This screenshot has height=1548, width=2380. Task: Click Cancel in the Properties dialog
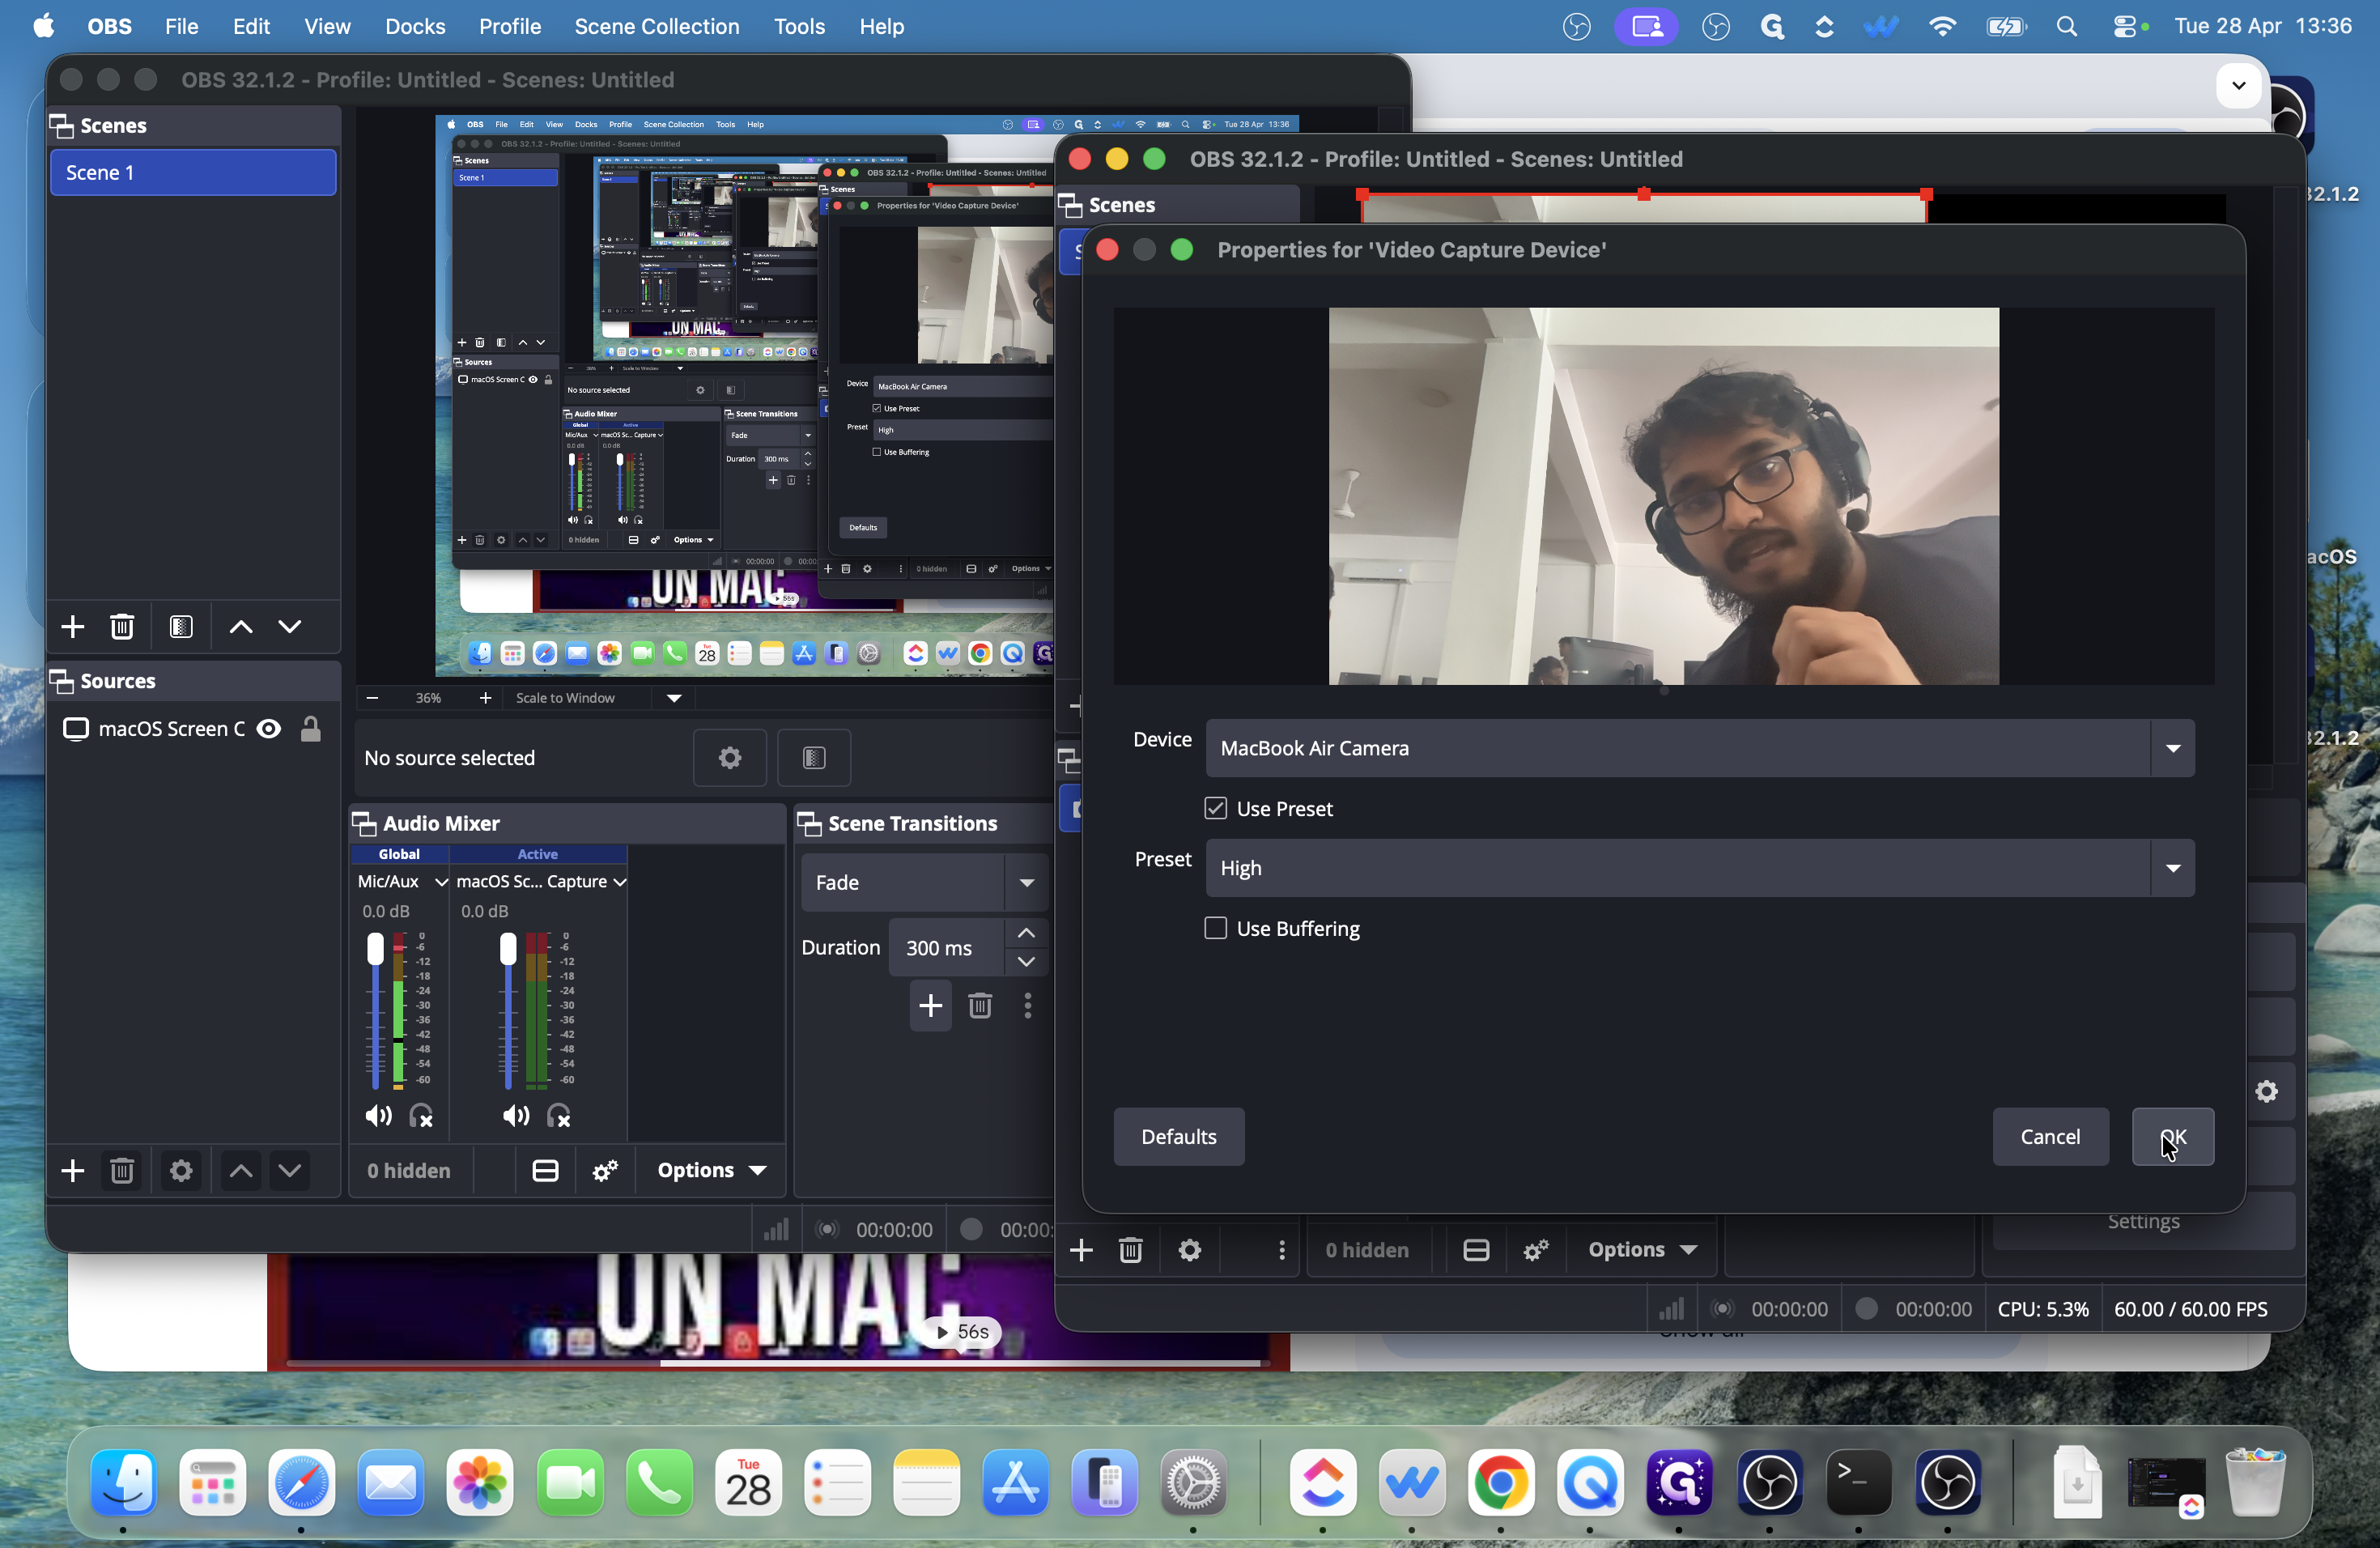(x=2050, y=1136)
